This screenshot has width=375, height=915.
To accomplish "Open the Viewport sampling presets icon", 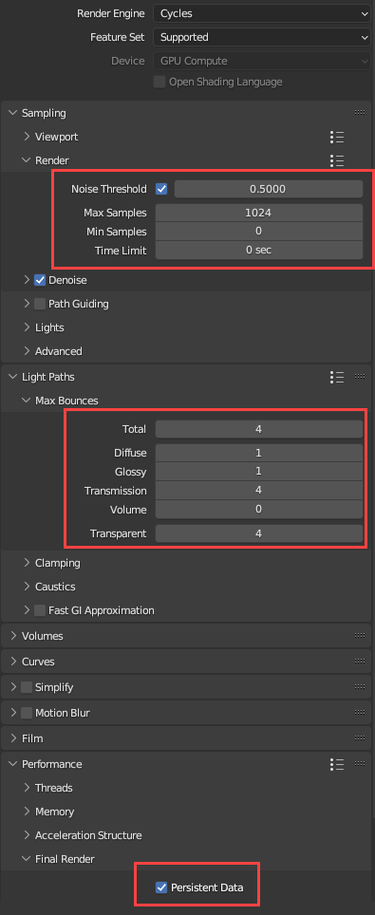I will 336,137.
